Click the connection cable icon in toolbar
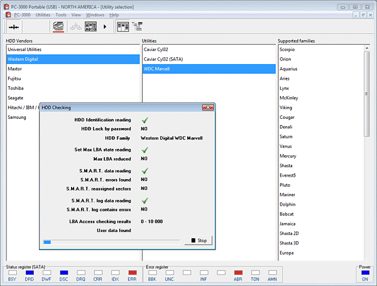Image resolution: width=377 pixels, height=286 pixels. click(14, 26)
